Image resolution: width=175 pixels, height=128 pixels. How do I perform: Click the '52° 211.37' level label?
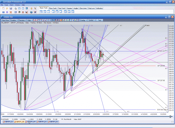pos(161,51)
